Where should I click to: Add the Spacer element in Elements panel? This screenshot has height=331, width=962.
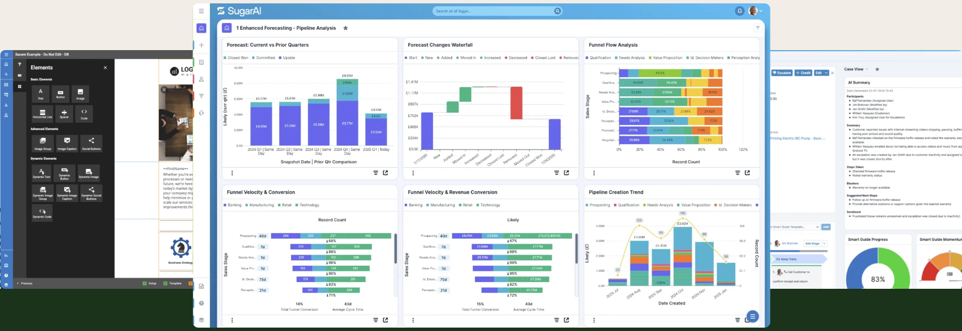[x=64, y=114]
